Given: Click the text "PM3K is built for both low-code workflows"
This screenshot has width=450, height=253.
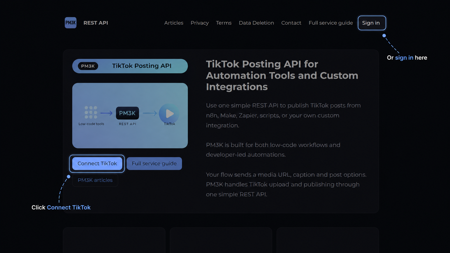Looking at the screenshot, I should 273,150.
